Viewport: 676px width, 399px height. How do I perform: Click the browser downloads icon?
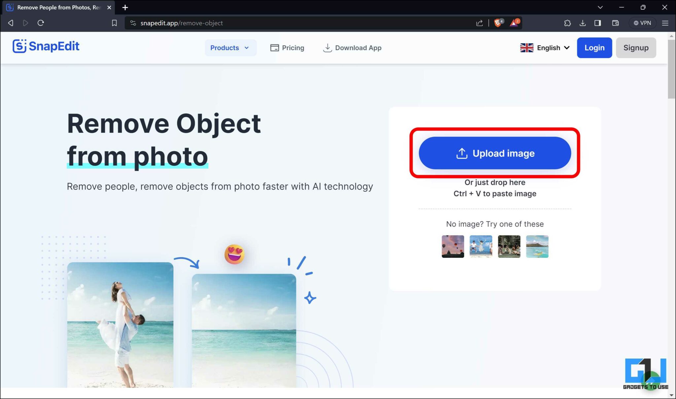583,23
